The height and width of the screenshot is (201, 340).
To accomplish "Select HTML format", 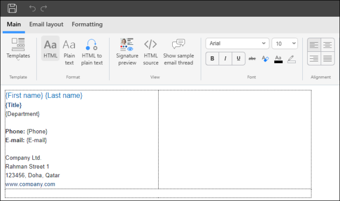I will click(50, 49).
